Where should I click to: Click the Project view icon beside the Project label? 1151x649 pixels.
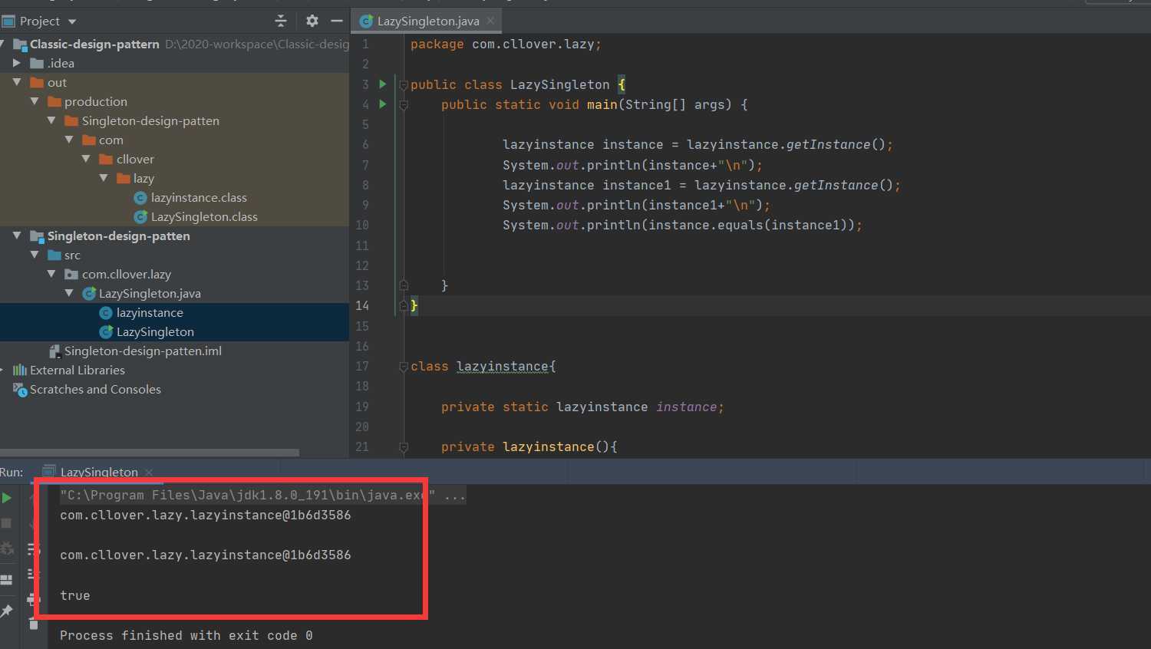tap(8, 21)
